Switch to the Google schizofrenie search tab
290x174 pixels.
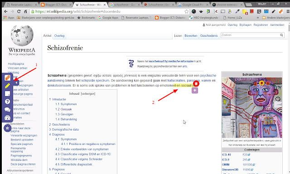[125, 5]
